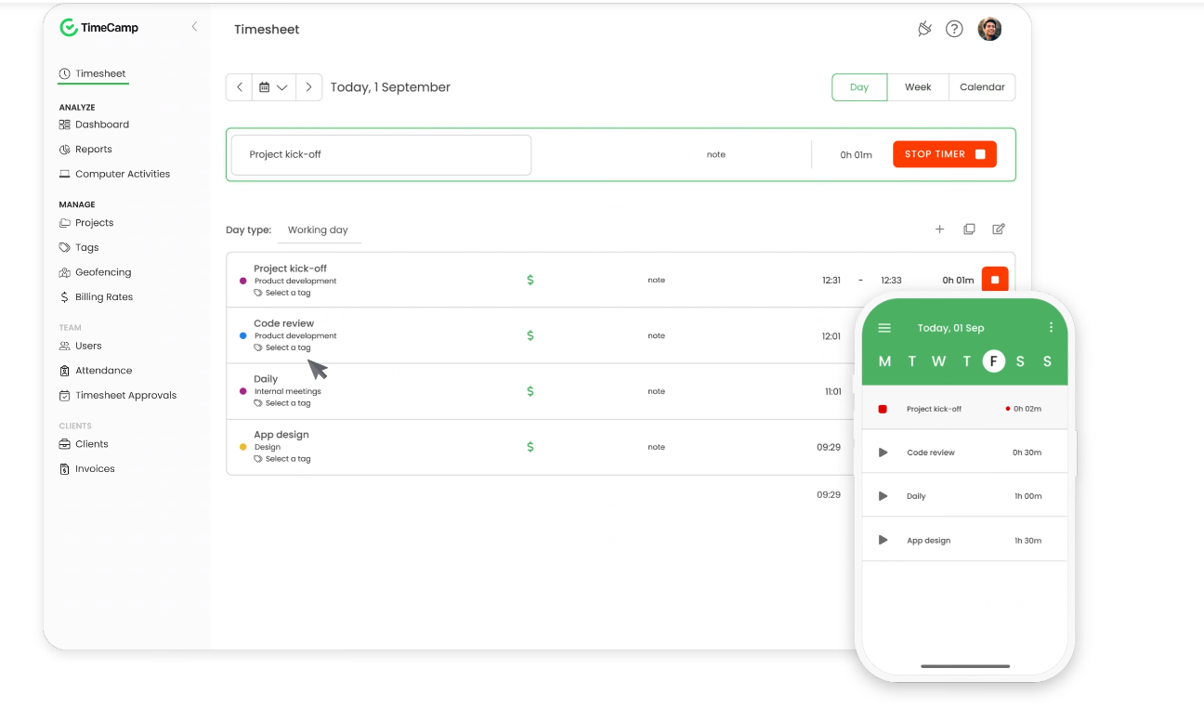Click the help question mark icon
Viewport: 1204px width, 708px height.
point(954,29)
